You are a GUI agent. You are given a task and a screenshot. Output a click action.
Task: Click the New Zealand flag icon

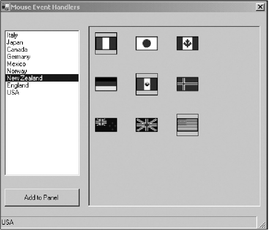(106, 125)
